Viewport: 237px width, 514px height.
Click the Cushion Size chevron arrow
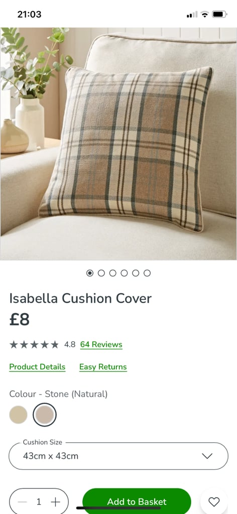(207, 456)
